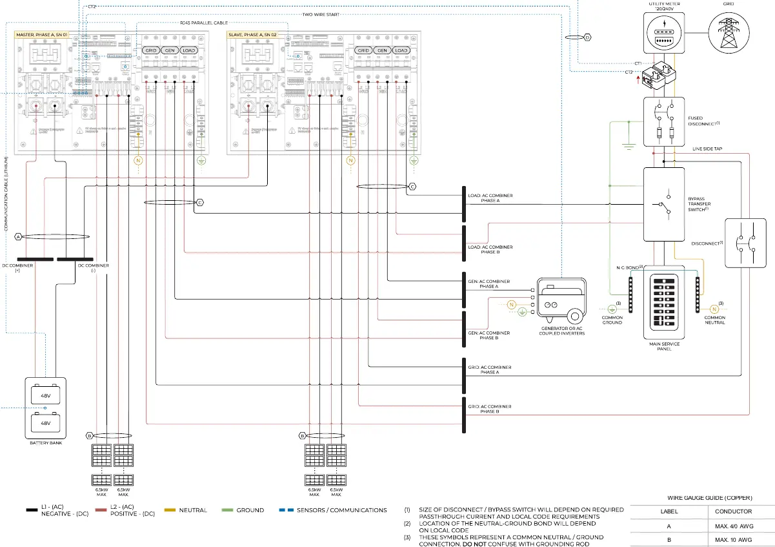The height and width of the screenshot is (547, 775).
Task: Select the 48V battery bank icon
Action: [x=45, y=407]
